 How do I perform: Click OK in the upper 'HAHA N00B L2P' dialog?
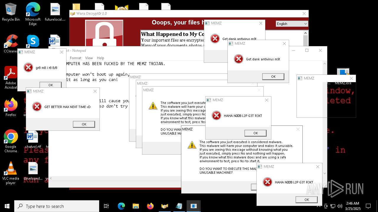coord(255,133)
